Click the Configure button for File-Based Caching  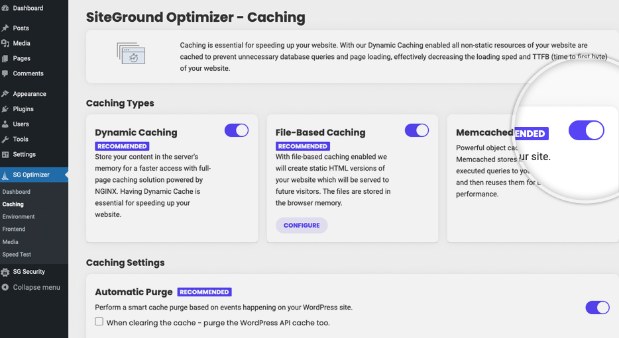pyautogui.click(x=302, y=226)
